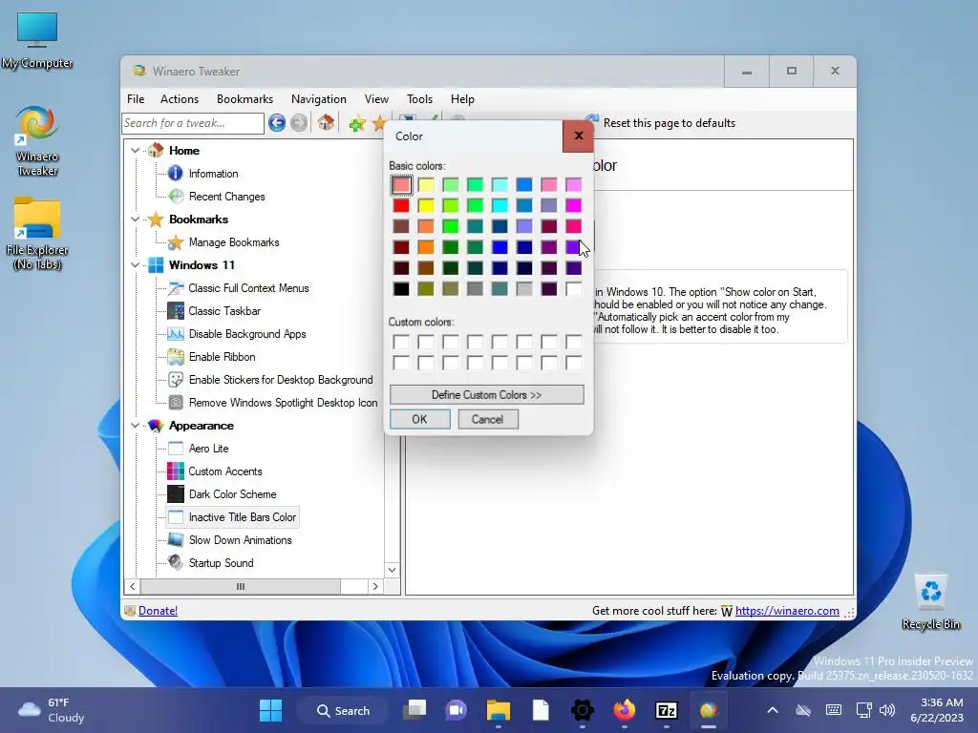
Task: Open the Navigation menu
Action: 318,99
